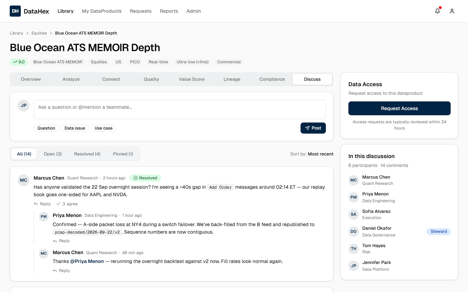Switch to the Lineage tab
Screen dimensions: 468x292
232,79
